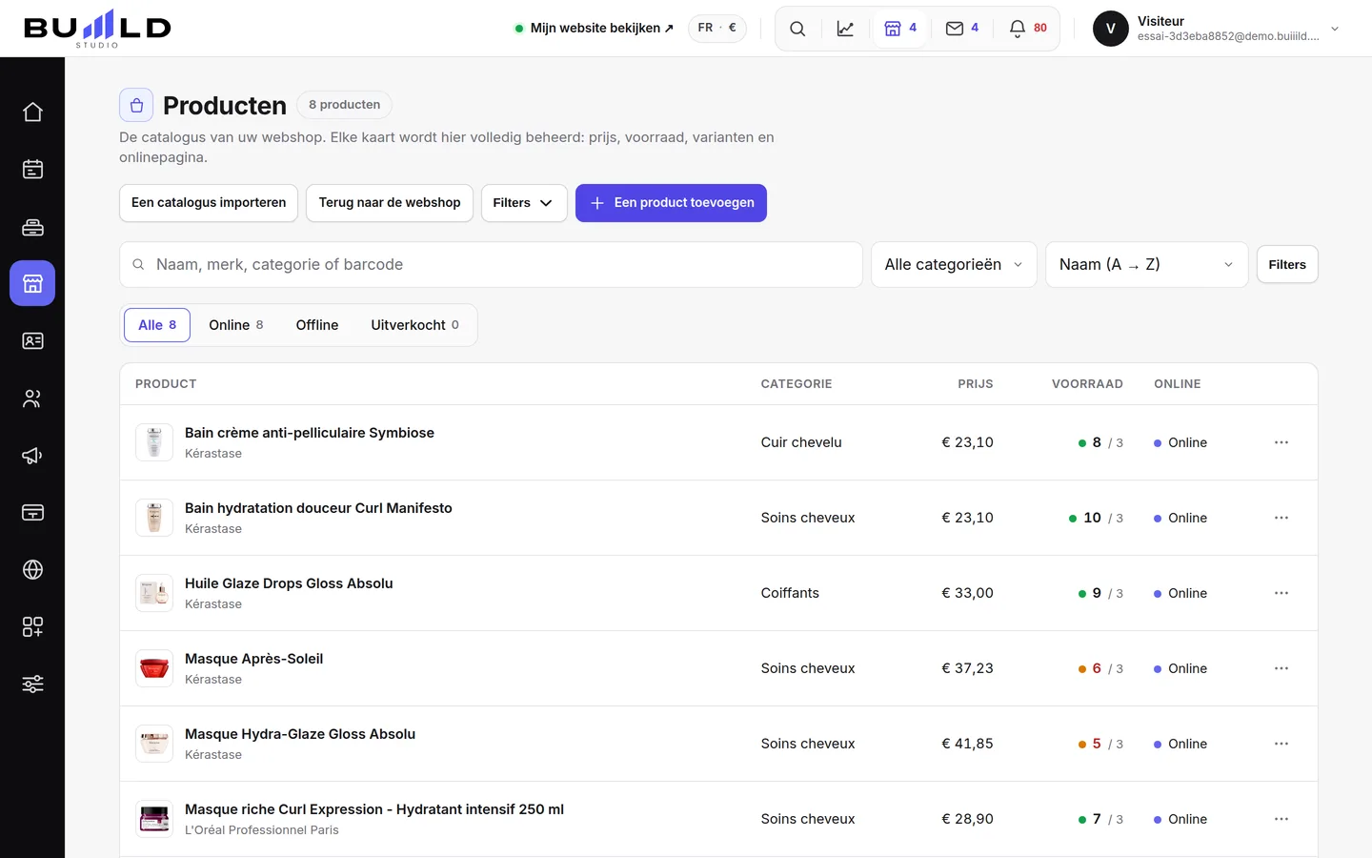This screenshot has height=858, width=1372.
Task: Open row menu for Huile Glaze Drops Gloss Absolu
Action: 1281,593
